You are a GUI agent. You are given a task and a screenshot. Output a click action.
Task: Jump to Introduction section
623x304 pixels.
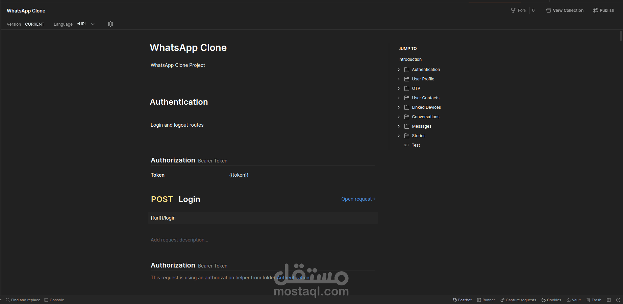tap(410, 59)
